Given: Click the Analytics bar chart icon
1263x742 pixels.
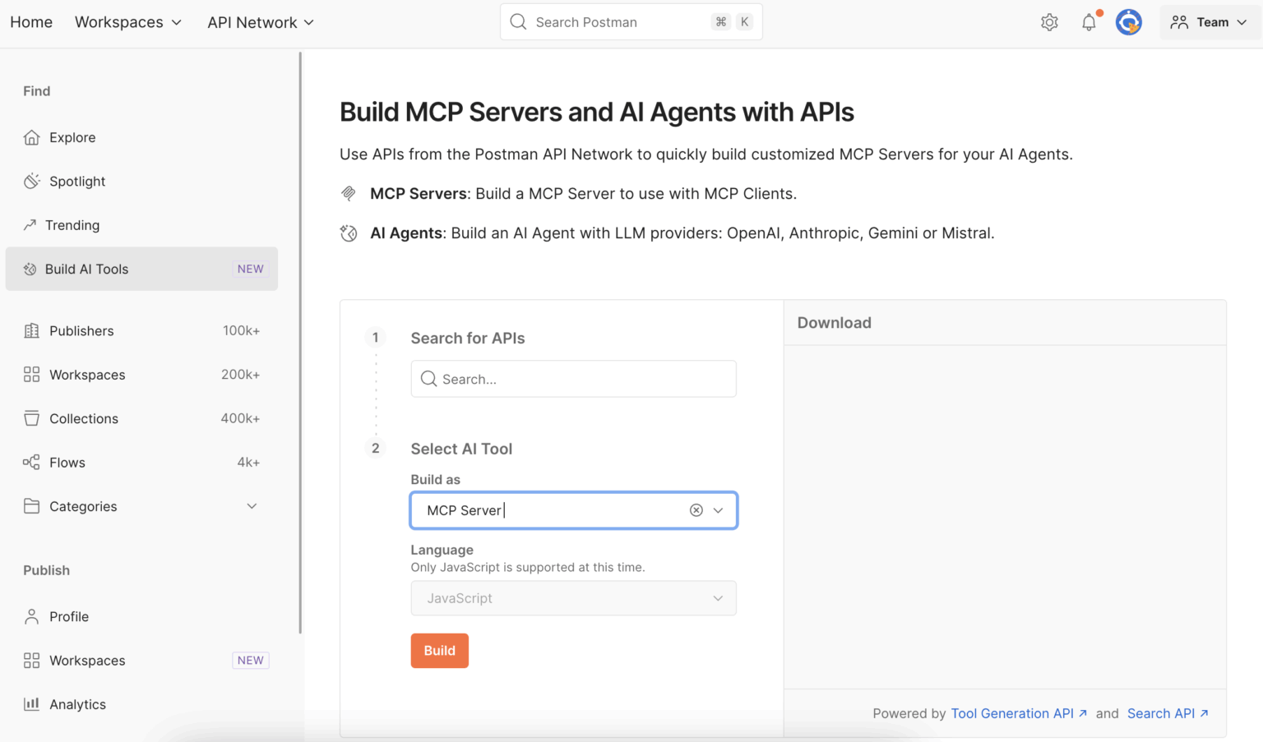Looking at the screenshot, I should [31, 704].
